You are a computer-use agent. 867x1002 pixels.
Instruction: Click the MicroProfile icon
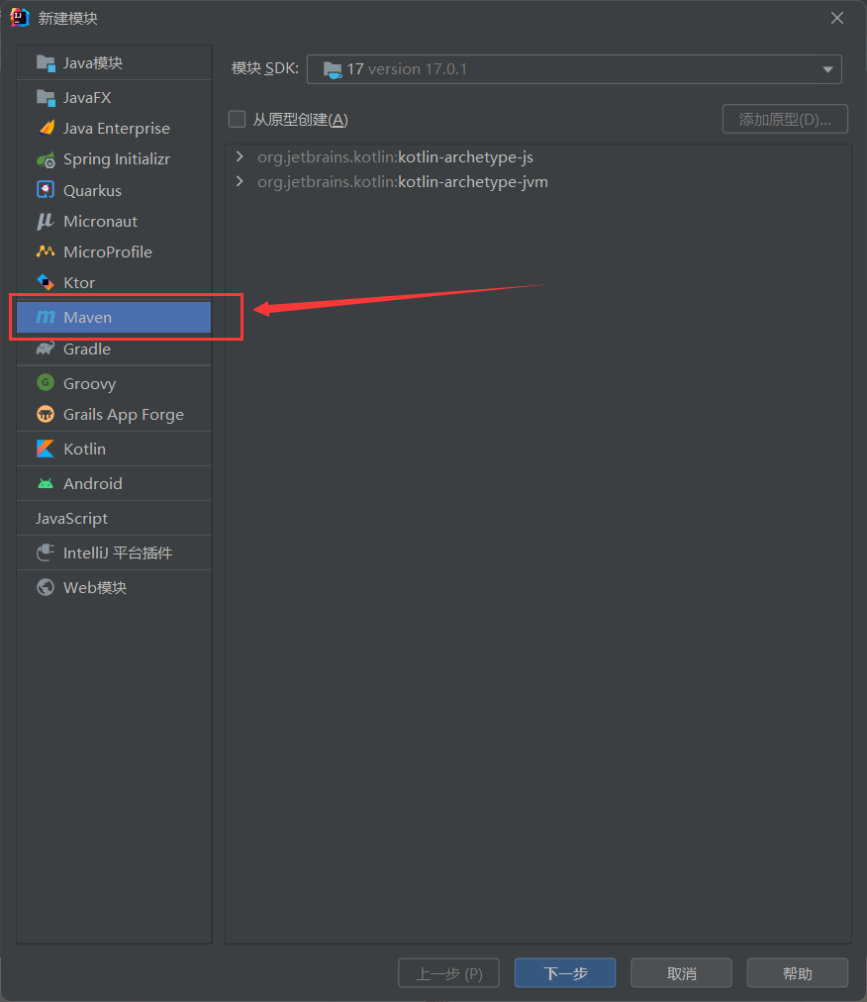click(x=46, y=251)
